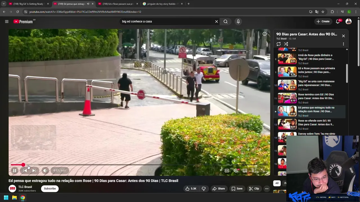The width and height of the screenshot is (360, 202).
Task: Toggle closed captions
Action: pos(227,170)
